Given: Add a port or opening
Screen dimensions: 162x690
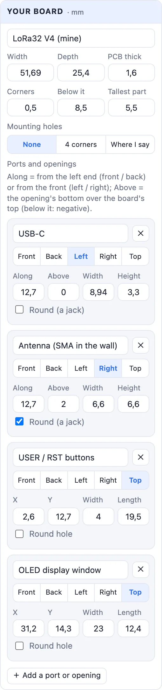Looking at the screenshot, I should pyautogui.click(x=57, y=675).
